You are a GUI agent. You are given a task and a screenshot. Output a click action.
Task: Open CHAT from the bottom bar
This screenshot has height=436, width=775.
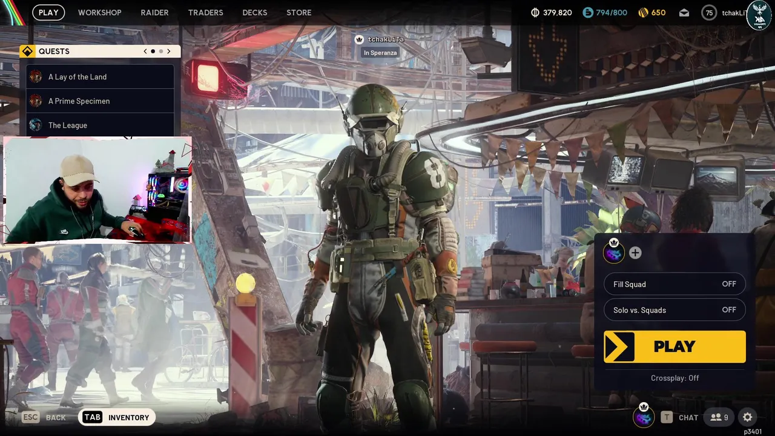679,417
